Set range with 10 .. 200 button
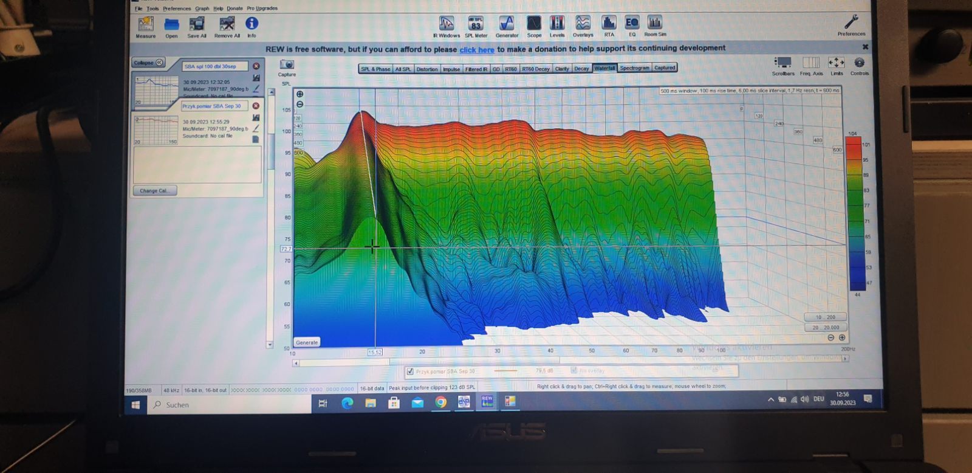Screen dimensions: 972x473 (x=825, y=317)
